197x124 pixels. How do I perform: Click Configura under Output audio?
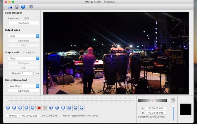pyautogui.click(x=24, y=63)
